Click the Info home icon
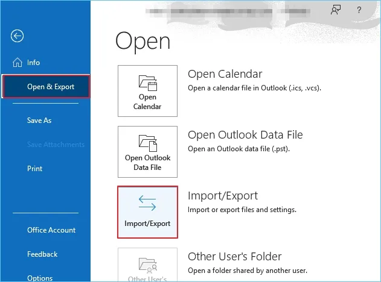Image resolution: width=381 pixels, height=282 pixels. pos(18,62)
